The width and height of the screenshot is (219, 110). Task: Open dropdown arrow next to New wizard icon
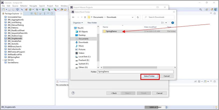tap(6, 9)
